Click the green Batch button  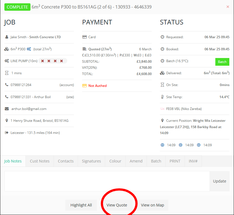[x=222, y=62]
